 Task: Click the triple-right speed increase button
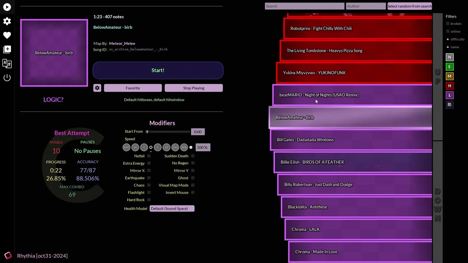point(175,147)
